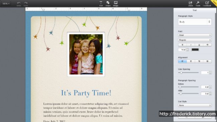Click the After paragraph spacing slider
217x122 pixels.
coord(188,94)
